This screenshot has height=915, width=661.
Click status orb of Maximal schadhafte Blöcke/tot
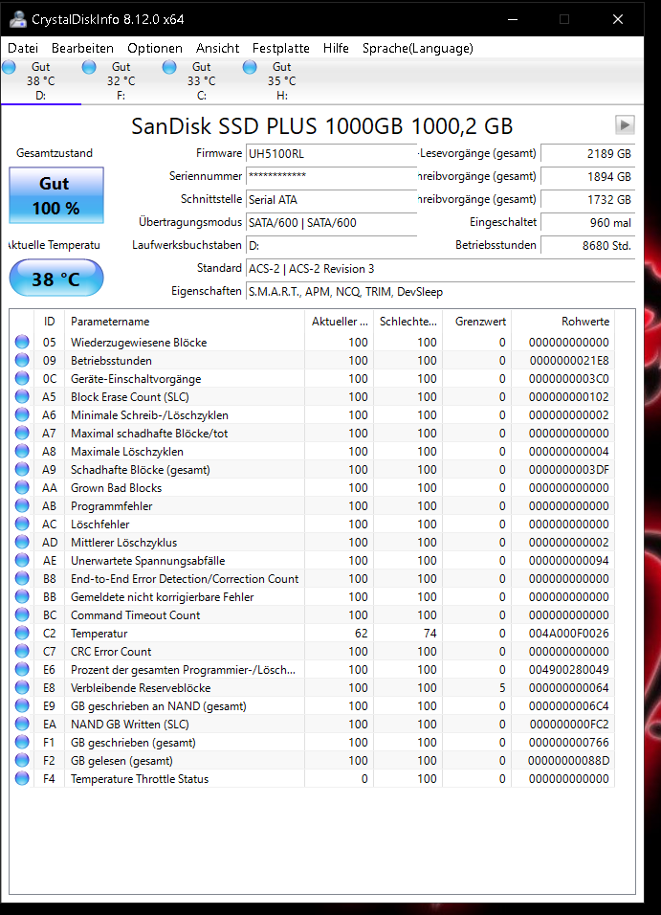[x=22, y=433]
